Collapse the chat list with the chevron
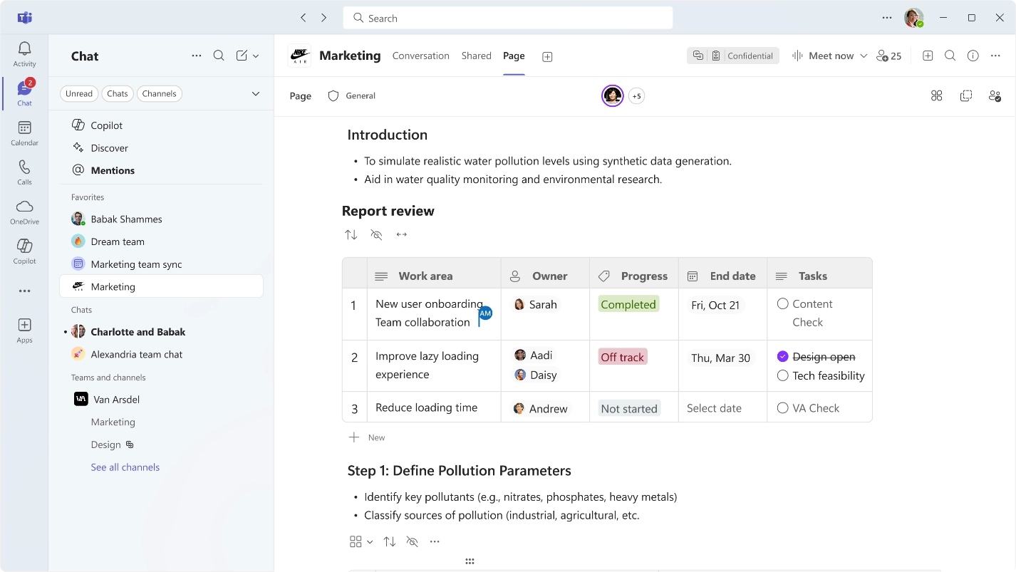 pos(255,93)
